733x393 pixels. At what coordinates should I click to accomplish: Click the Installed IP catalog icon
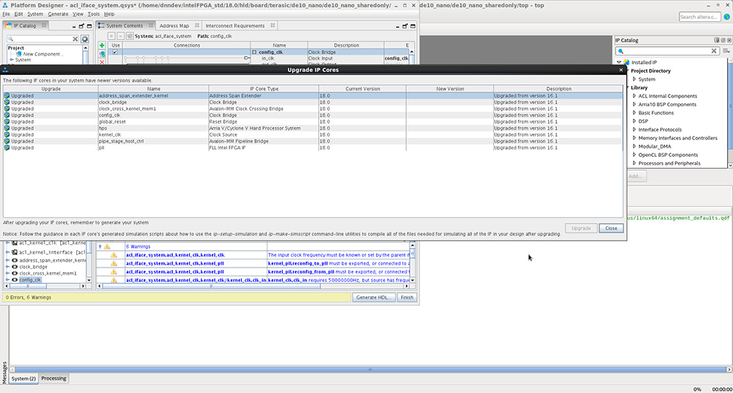pos(627,62)
